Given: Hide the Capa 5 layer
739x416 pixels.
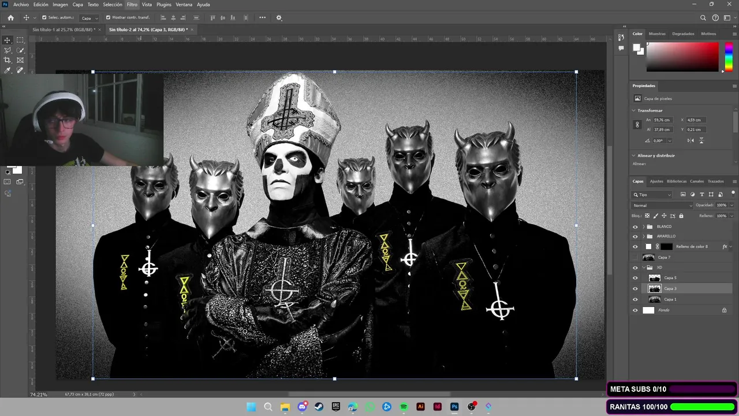Looking at the screenshot, I should (636, 278).
